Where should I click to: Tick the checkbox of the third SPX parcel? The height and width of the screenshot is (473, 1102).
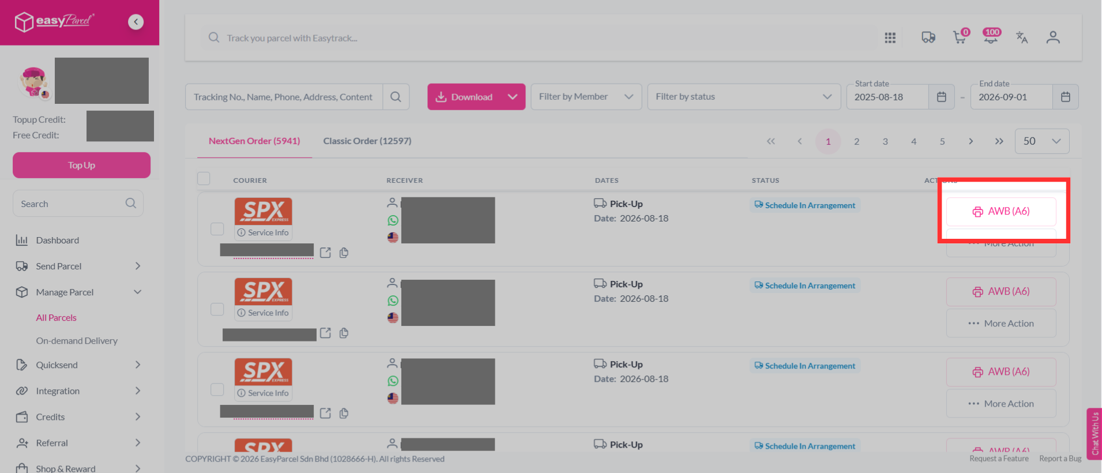click(217, 389)
